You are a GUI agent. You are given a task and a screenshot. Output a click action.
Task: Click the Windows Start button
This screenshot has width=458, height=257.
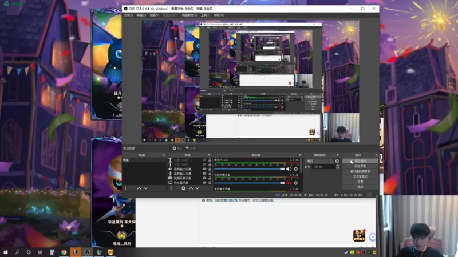(x=6, y=252)
